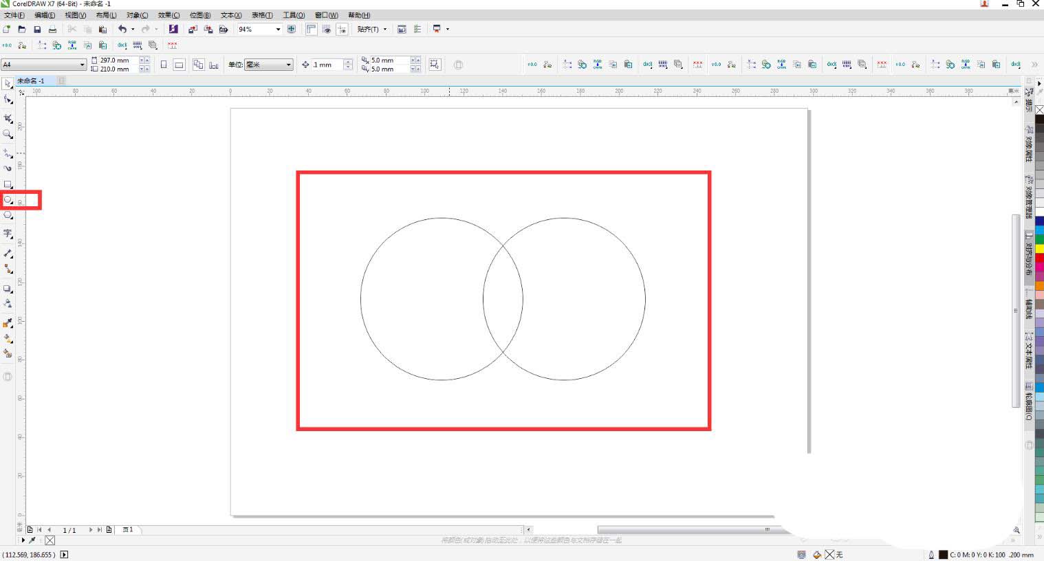Screen dimensions: 1044x561
Task: Switch page to portrait orientation
Action: click(x=164, y=65)
